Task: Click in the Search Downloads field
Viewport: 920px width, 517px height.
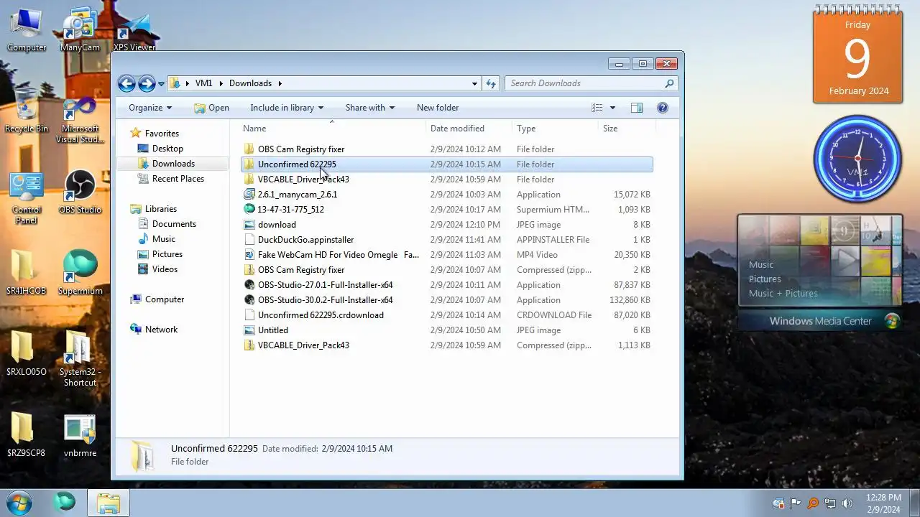Action: click(x=585, y=83)
